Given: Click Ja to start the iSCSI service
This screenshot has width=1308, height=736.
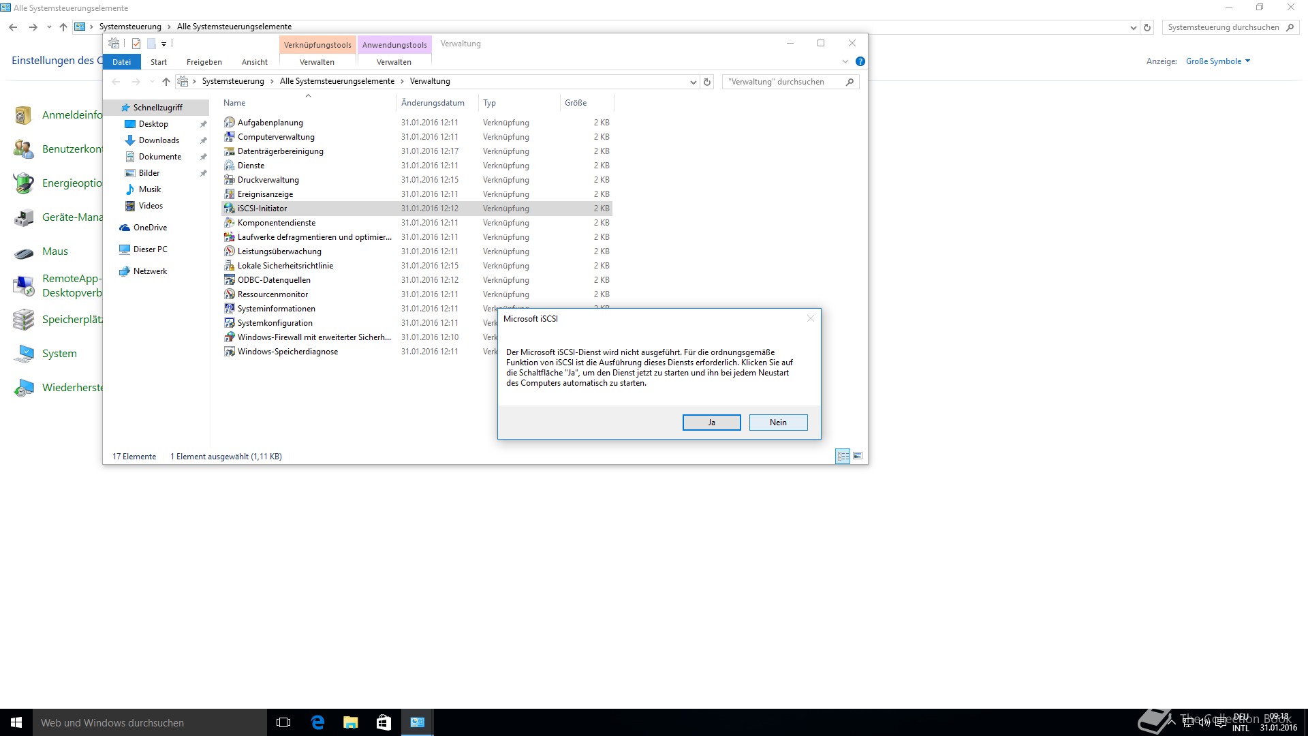Looking at the screenshot, I should (711, 423).
